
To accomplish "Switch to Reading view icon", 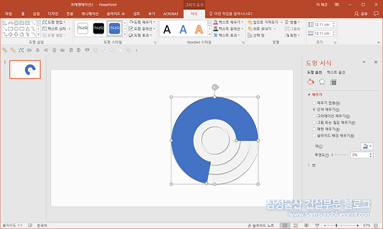I will pyautogui.click(x=306, y=225).
